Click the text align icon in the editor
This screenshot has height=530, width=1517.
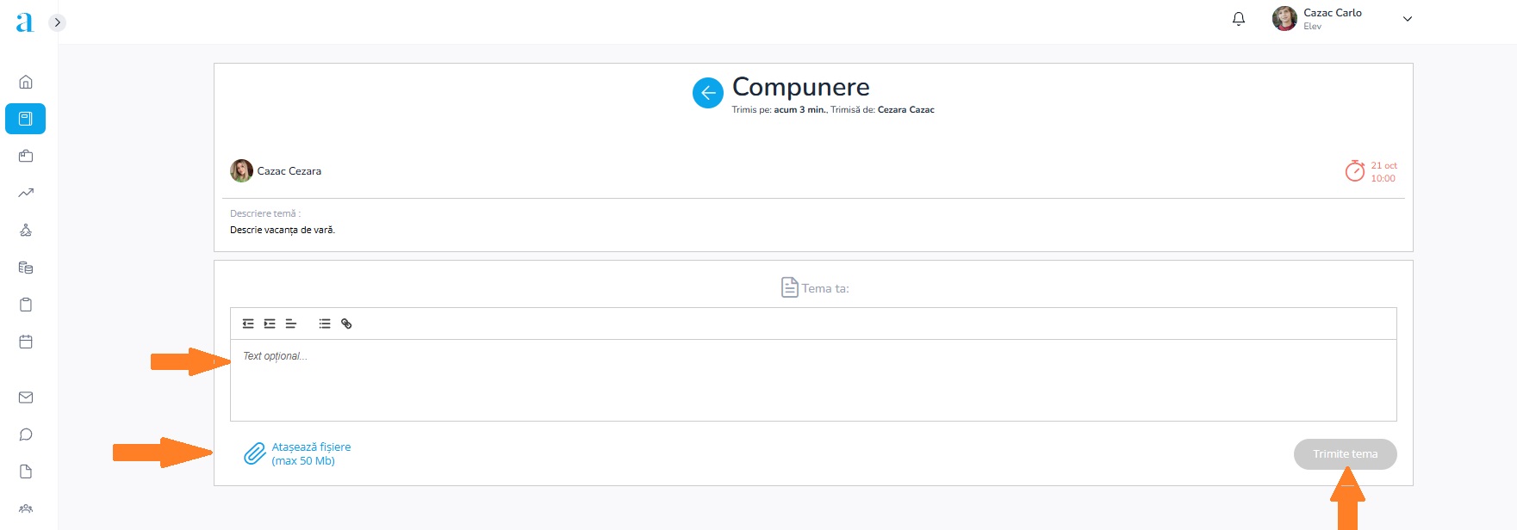291,324
